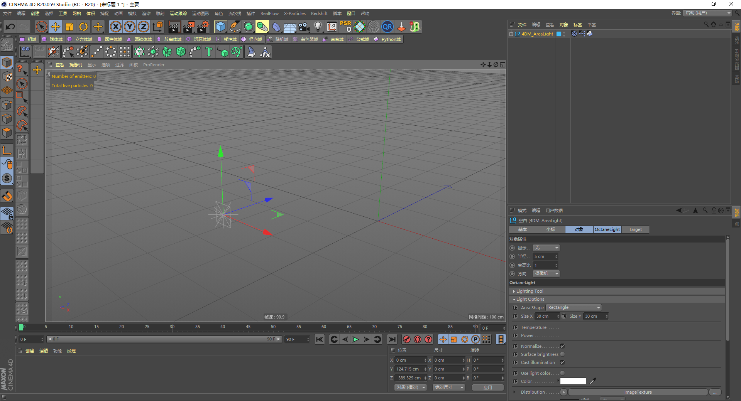The height and width of the screenshot is (401, 741).
Task: Click the PSR 0 reset icon
Action: (x=346, y=27)
